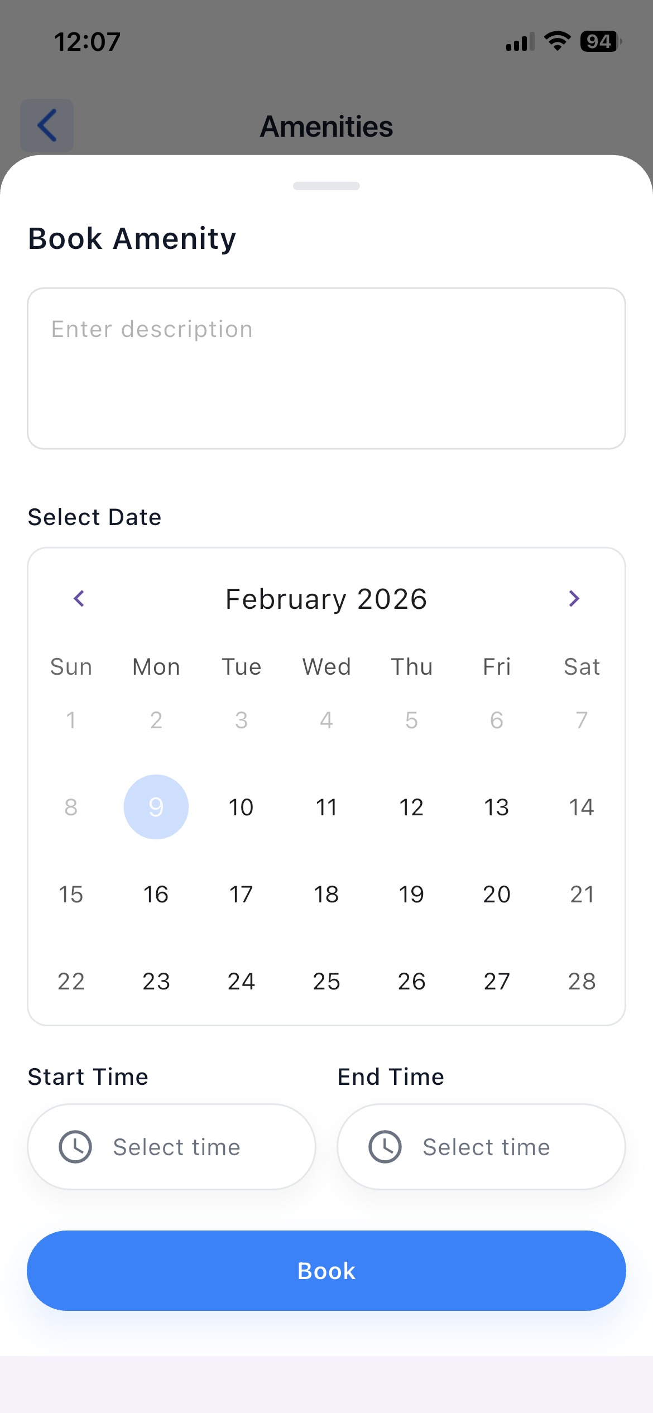Tap clock icon in Start Time field
Screen dimensions: 653x1413
(x=75, y=1147)
